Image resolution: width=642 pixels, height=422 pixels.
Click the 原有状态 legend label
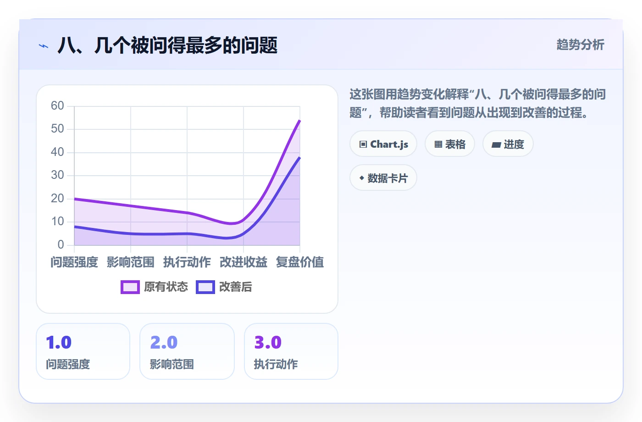[x=166, y=287]
